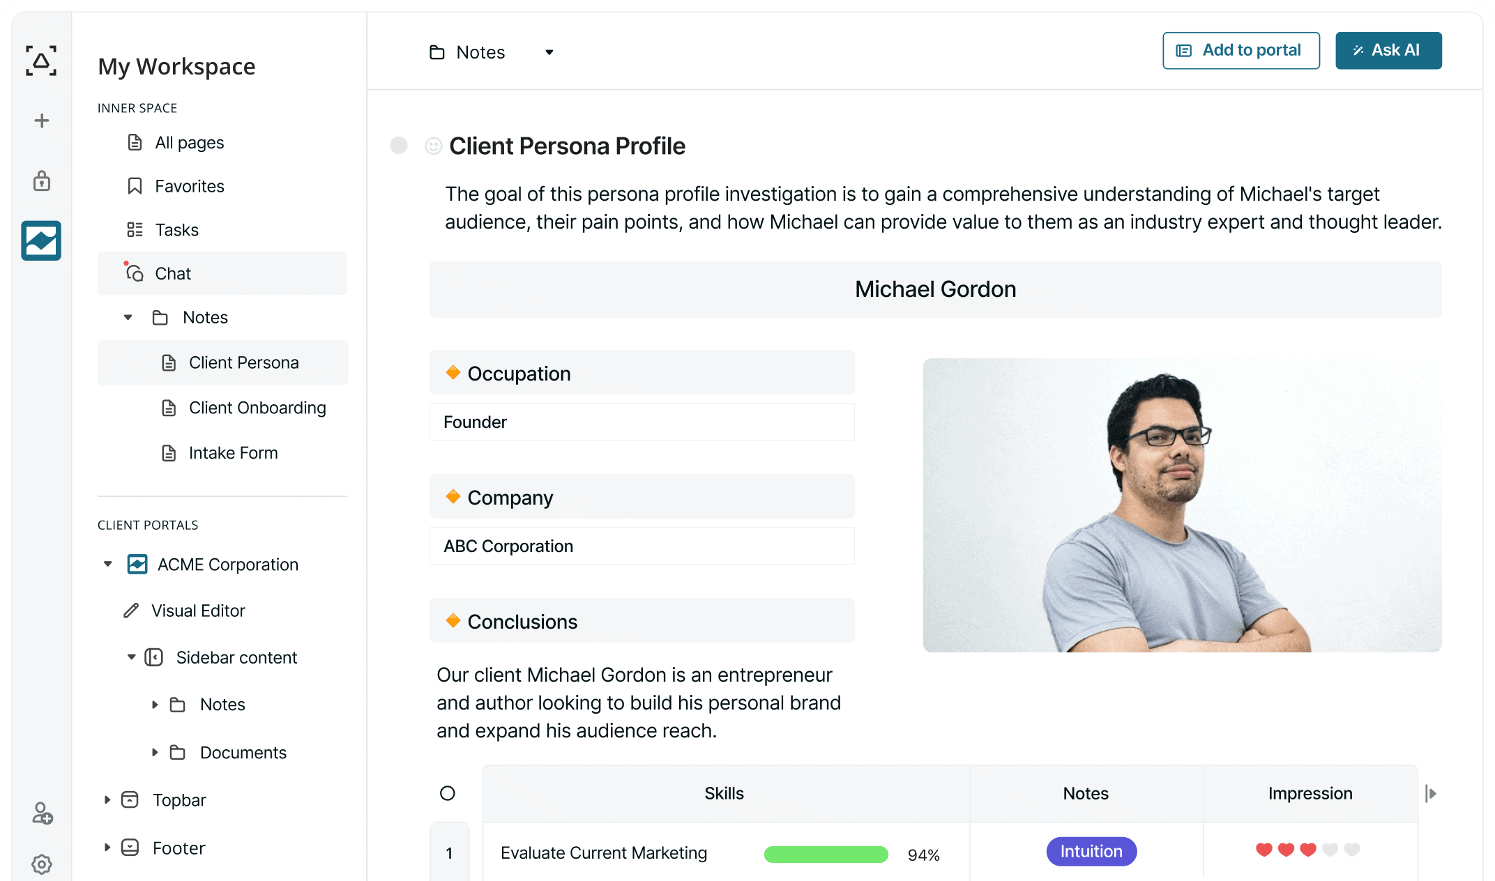Open settings gear icon at bottom-left
1495x881 pixels.
(x=42, y=864)
